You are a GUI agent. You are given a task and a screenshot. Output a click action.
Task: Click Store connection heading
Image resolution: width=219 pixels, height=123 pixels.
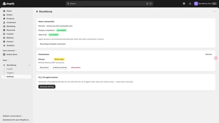coord(46,22)
